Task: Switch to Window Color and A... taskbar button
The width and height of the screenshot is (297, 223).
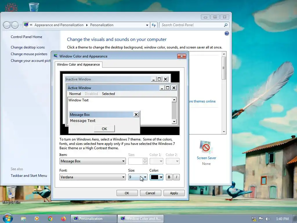Action: click(x=141, y=219)
